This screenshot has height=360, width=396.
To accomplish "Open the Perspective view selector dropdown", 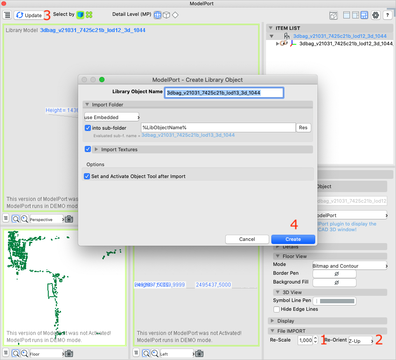I will pos(47,219).
